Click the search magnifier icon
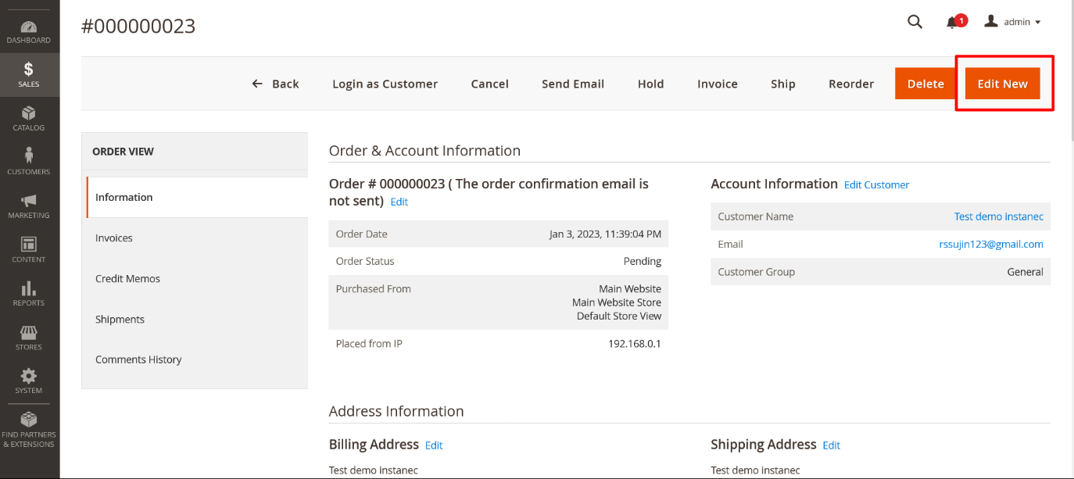This screenshot has width=1074, height=479. (x=915, y=22)
